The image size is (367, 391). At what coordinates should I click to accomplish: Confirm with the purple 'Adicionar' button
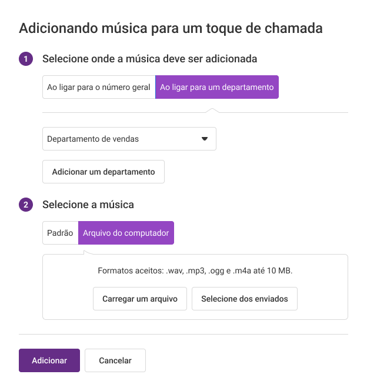(49, 360)
